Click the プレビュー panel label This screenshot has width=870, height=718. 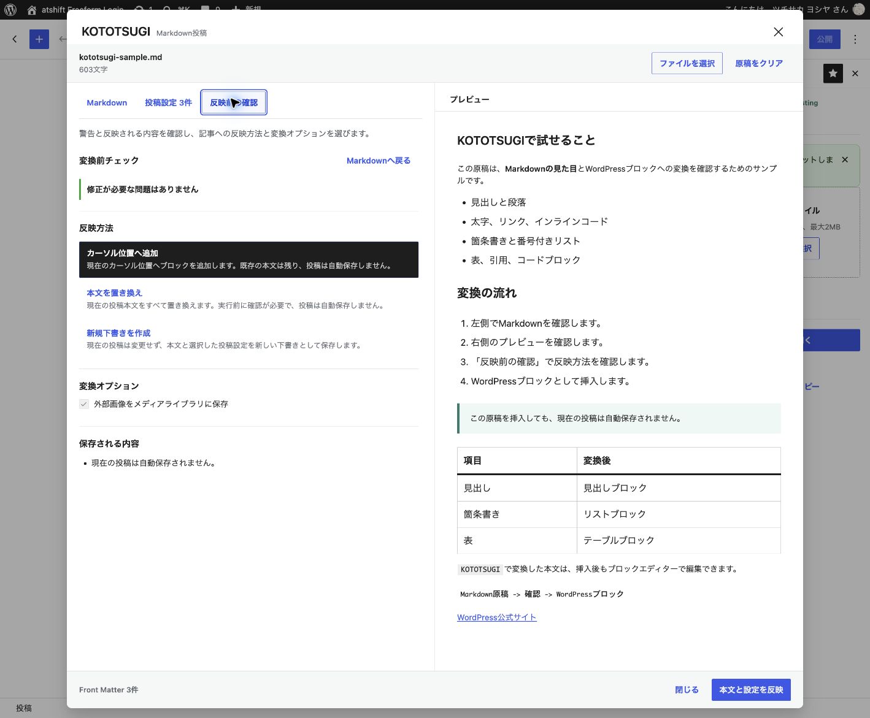click(x=469, y=99)
